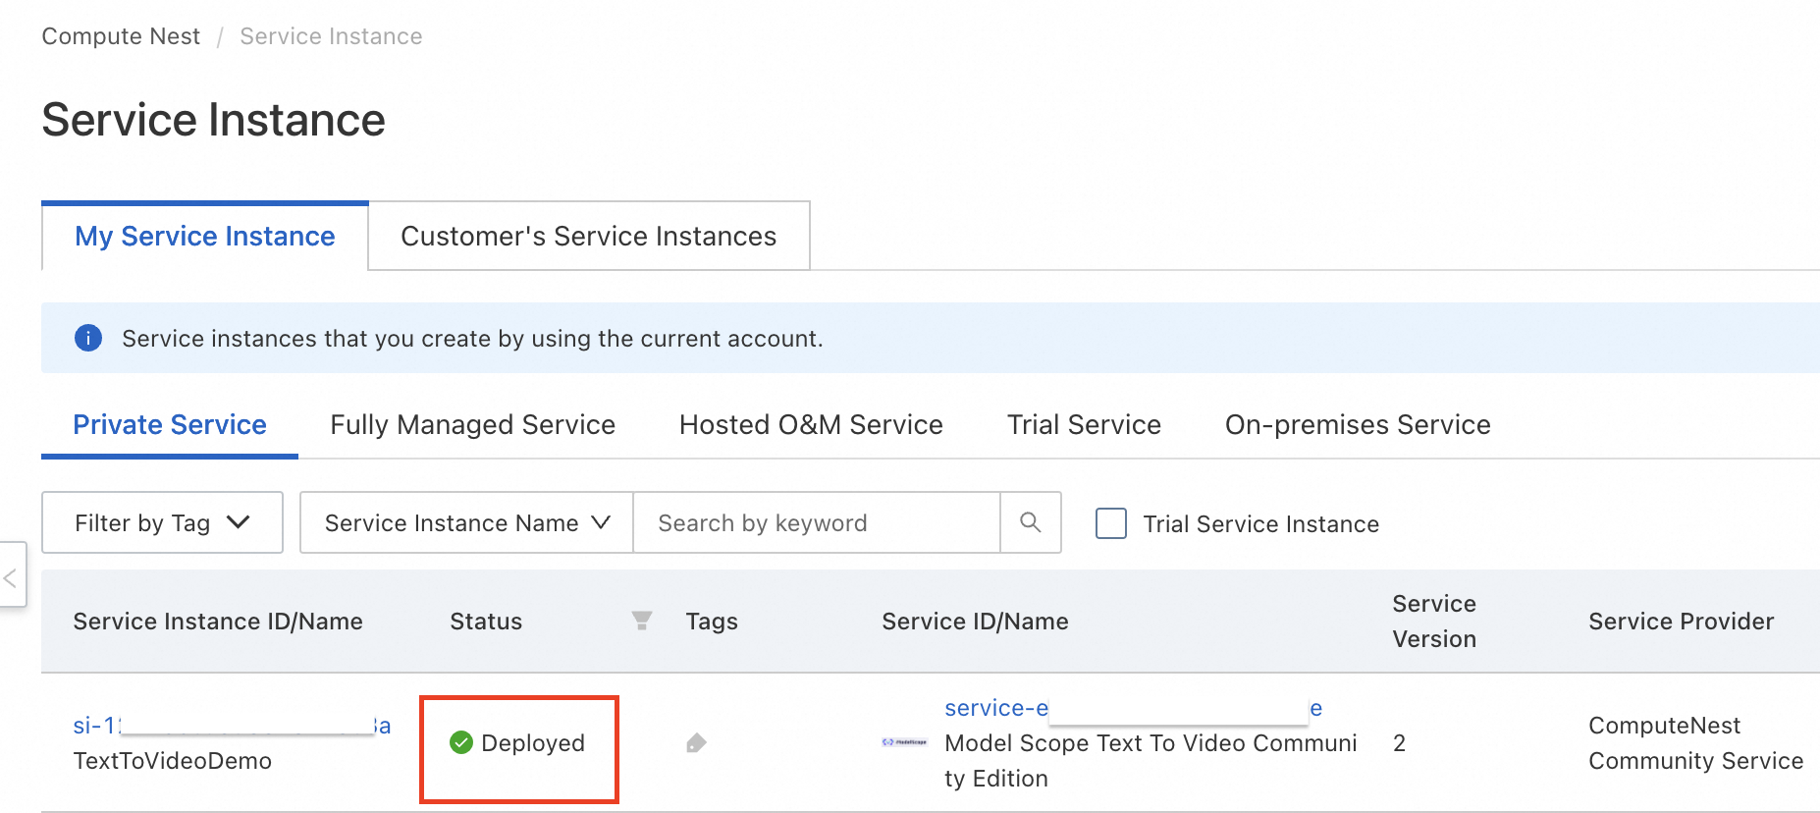Switch to Customer's Service Instances tab
This screenshot has height=813, width=1820.
[x=589, y=236]
